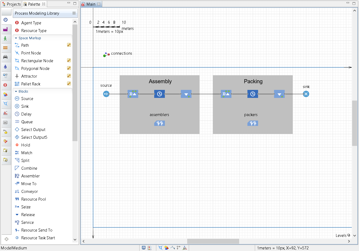Open the Pedestrian Library palette
Viewport: 359px width, 251px height.
(5, 39)
